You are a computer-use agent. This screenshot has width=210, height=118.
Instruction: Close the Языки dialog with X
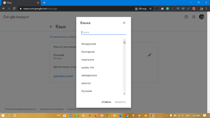click(124, 23)
